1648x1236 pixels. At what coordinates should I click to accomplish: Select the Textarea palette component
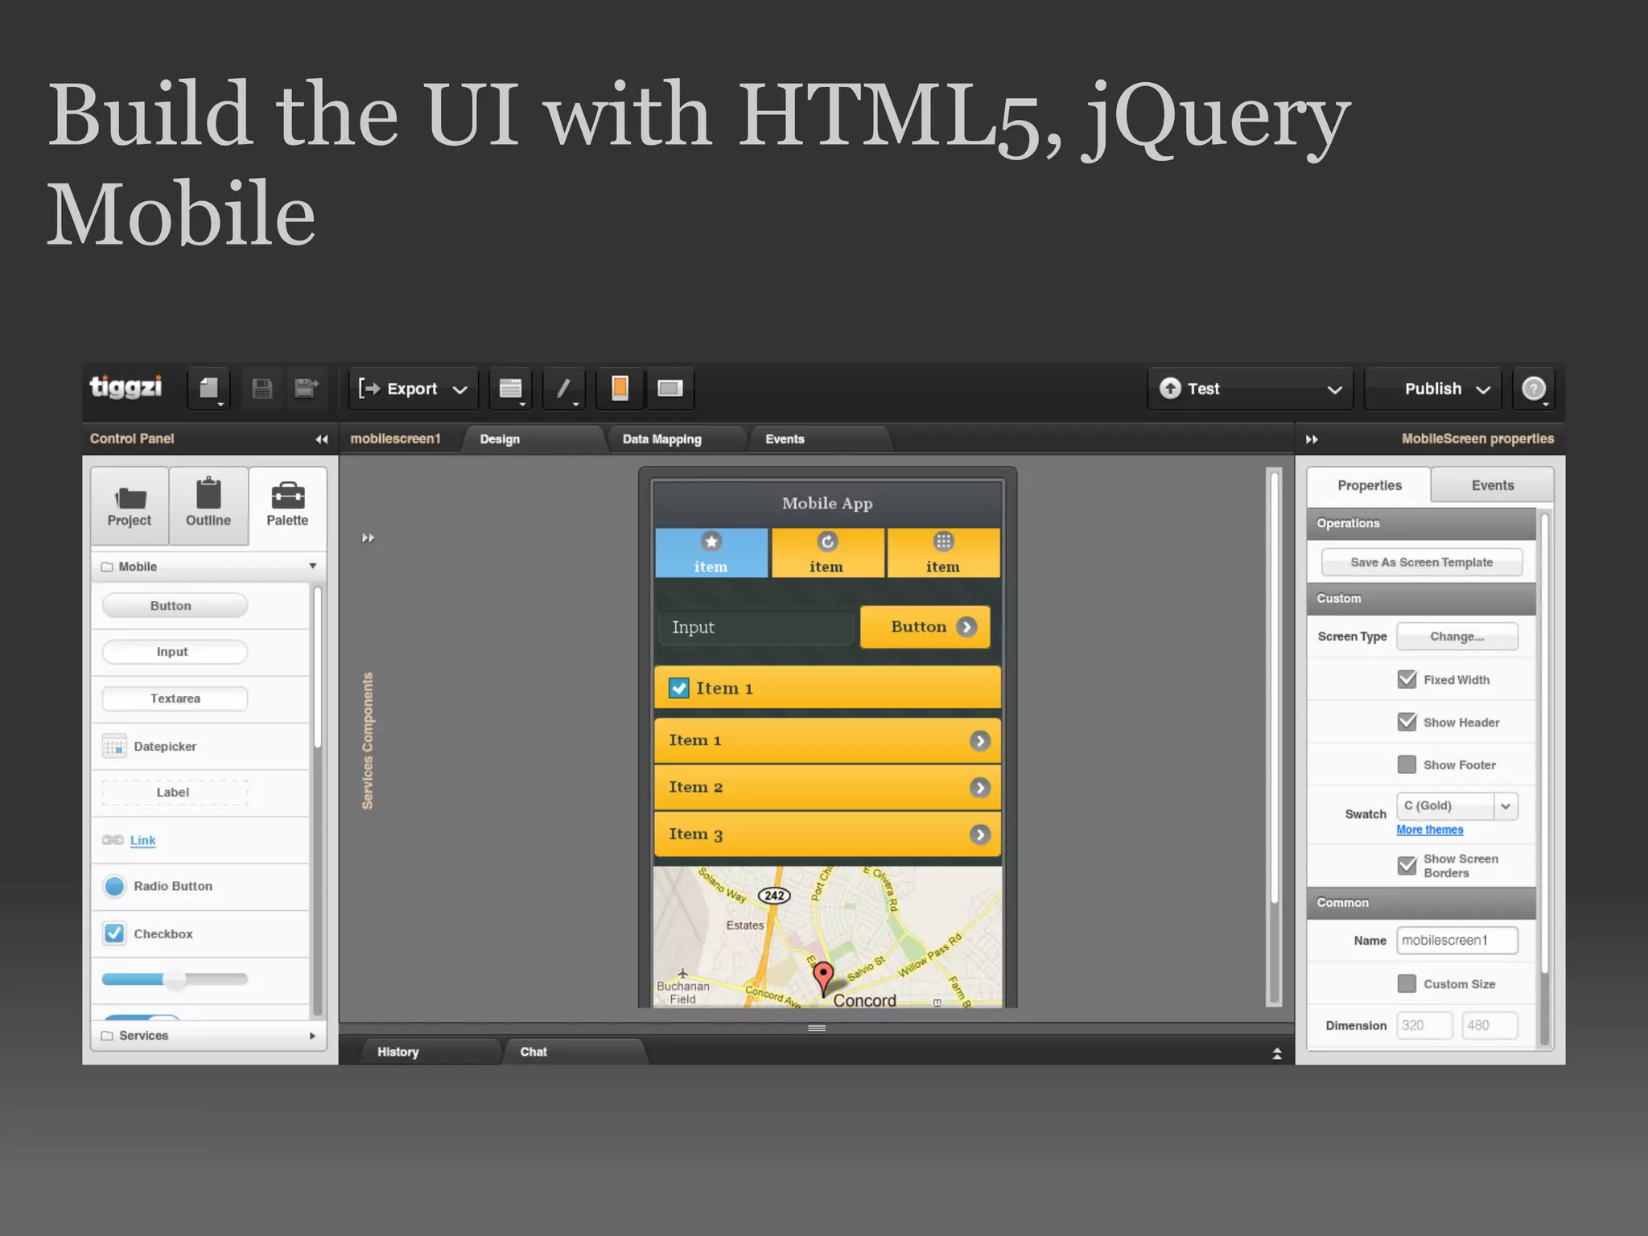point(175,698)
